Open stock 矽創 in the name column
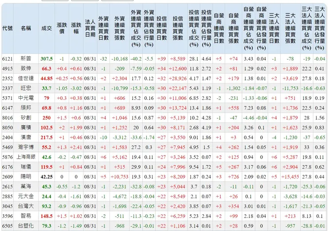This screenshot has width=328, height=231. (26, 118)
